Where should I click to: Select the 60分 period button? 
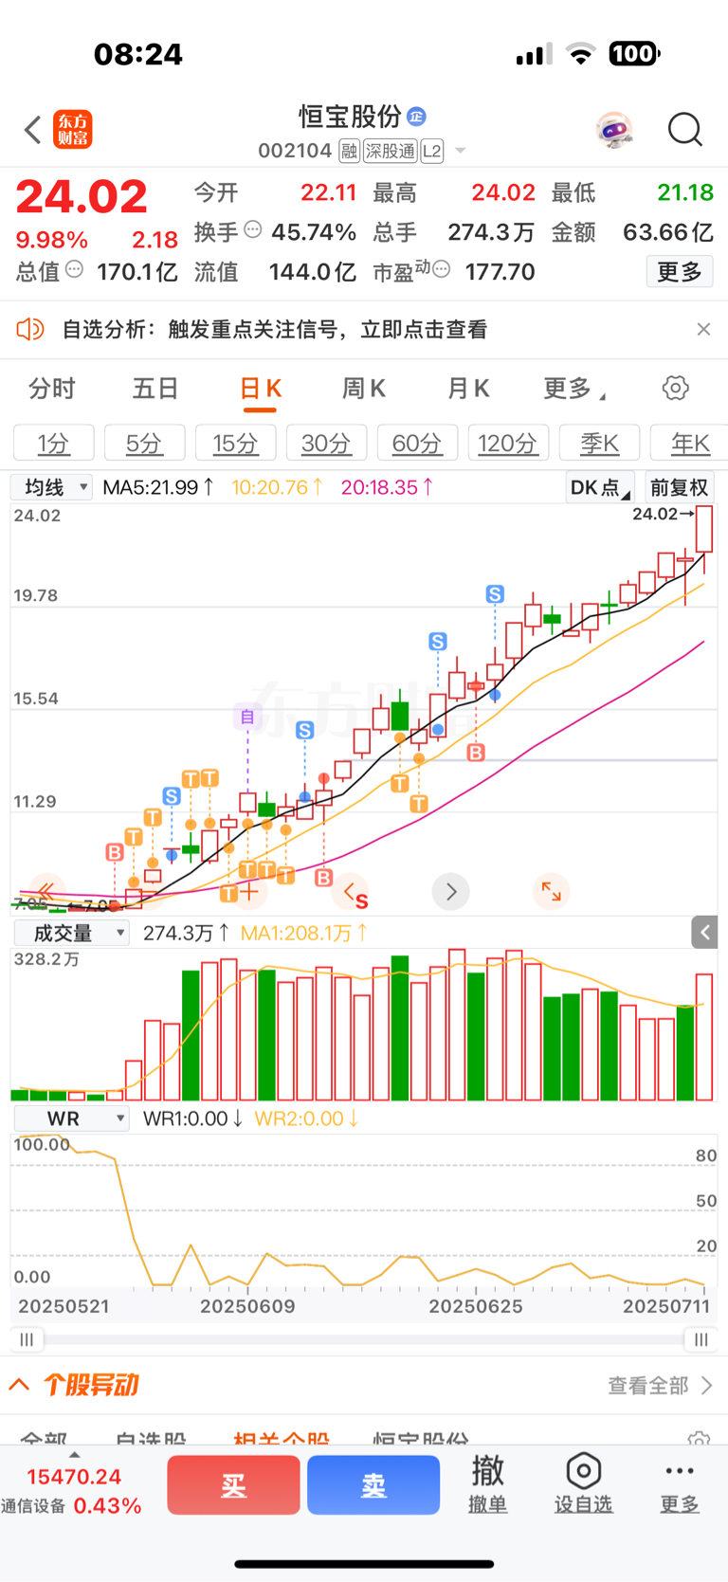tap(418, 443)
